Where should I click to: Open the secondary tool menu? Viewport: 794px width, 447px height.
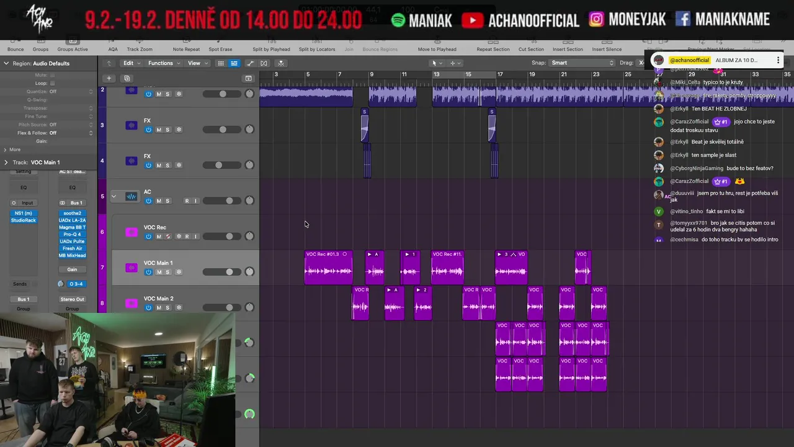[x=455, y=63]
